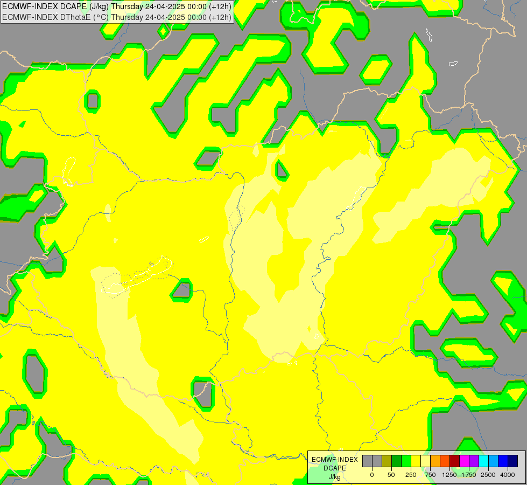Viewport: 527px width, 485px height.
Task: Click the bright green legend swatch
Action: click(x=406, y=461)
